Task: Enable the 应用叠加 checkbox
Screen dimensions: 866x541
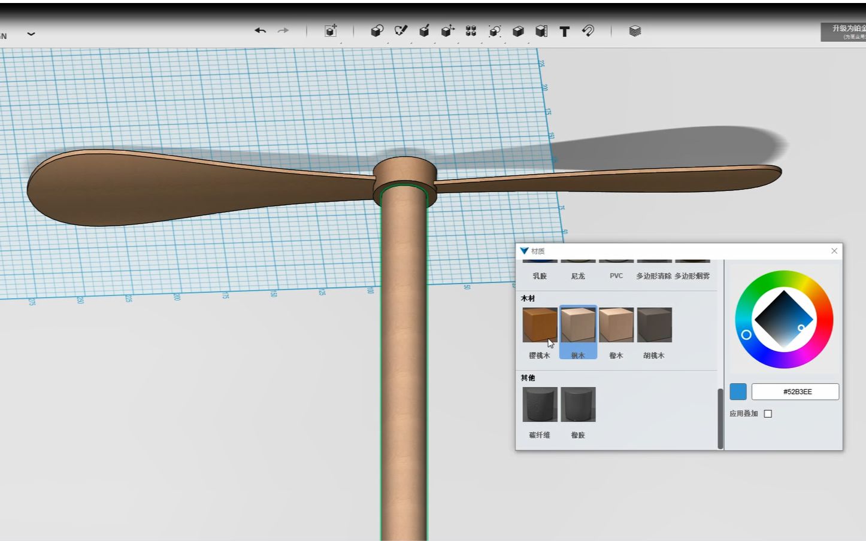Action: click(x=768, y=414)
